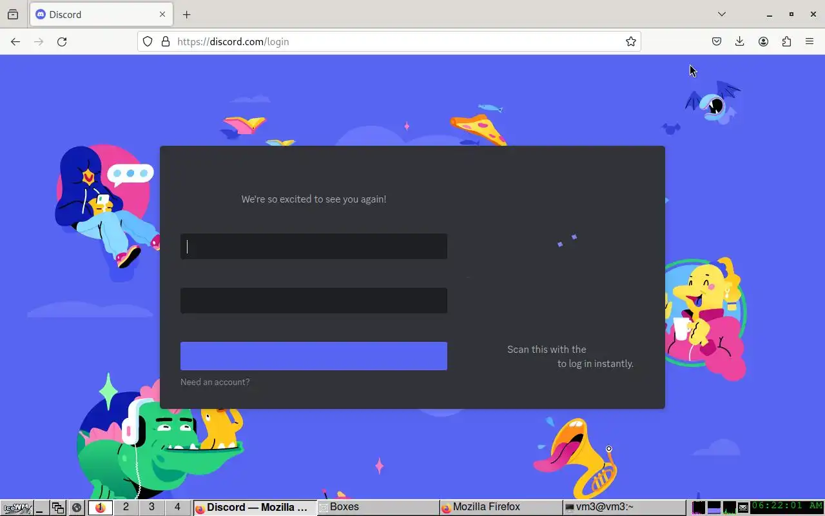
Task: Focus the first login field (email)
Action: [x=314, y=246]
